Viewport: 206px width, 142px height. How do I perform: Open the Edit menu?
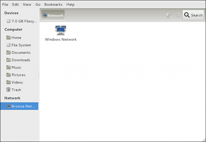(16, 4)
